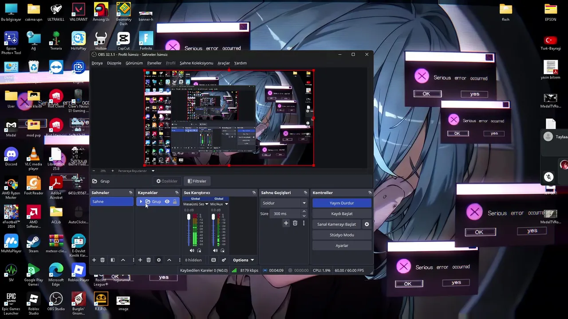568x319 pixels.
Task: Toggle monitoring headphone for Masaüstü Ses
Action: (x=199, y=251)
